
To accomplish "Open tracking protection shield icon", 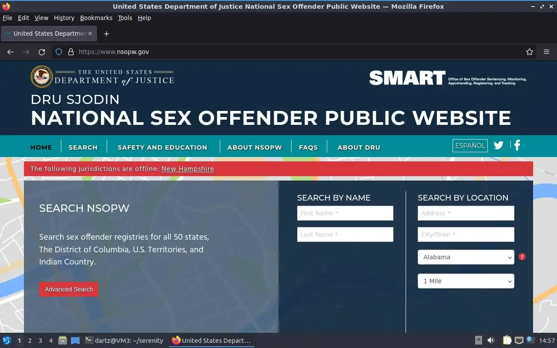I will tap(59, 52).
